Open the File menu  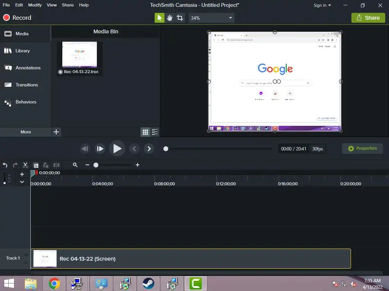tap(6, 5)
